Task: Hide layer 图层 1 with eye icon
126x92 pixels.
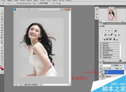Action: coord(100,72)
